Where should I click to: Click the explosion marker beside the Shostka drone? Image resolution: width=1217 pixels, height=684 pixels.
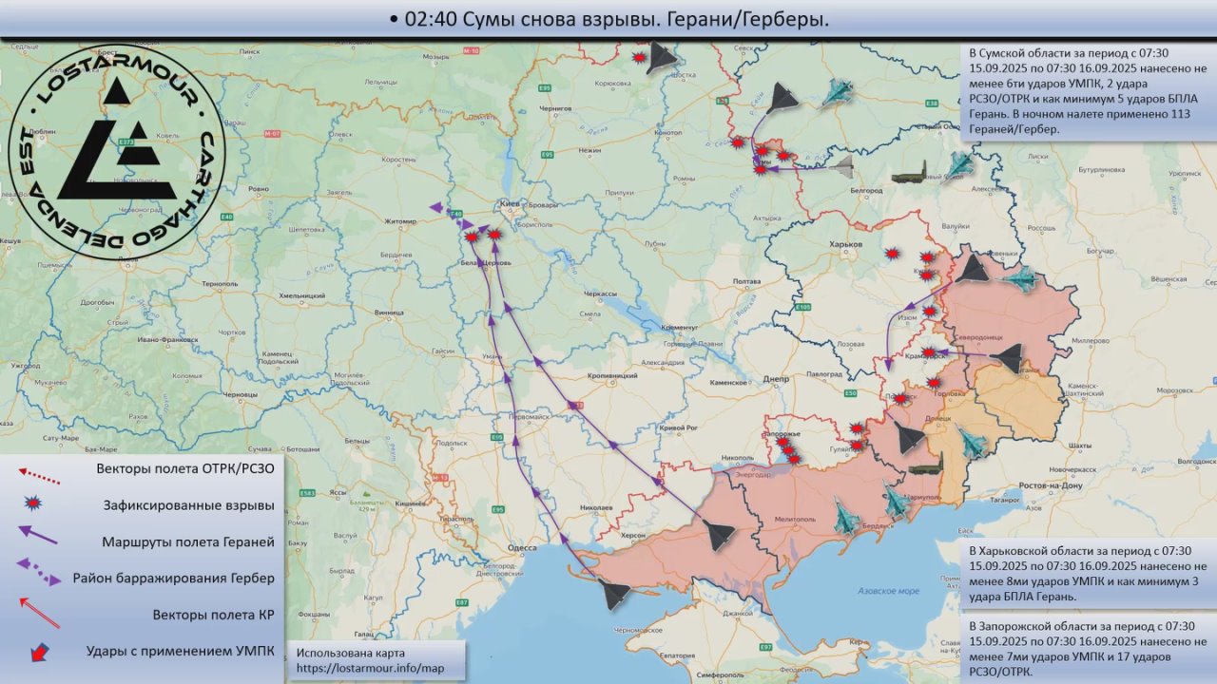point(641,58)
